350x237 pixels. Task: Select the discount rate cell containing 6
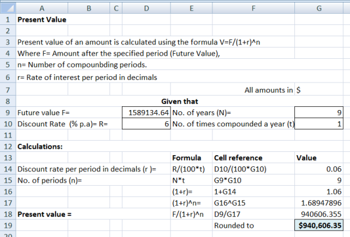tap(146, 124)
